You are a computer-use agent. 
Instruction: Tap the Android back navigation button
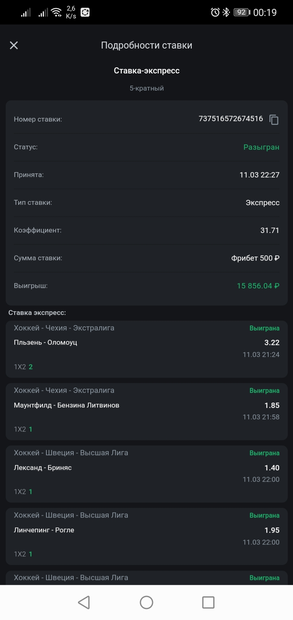(84, 602)
